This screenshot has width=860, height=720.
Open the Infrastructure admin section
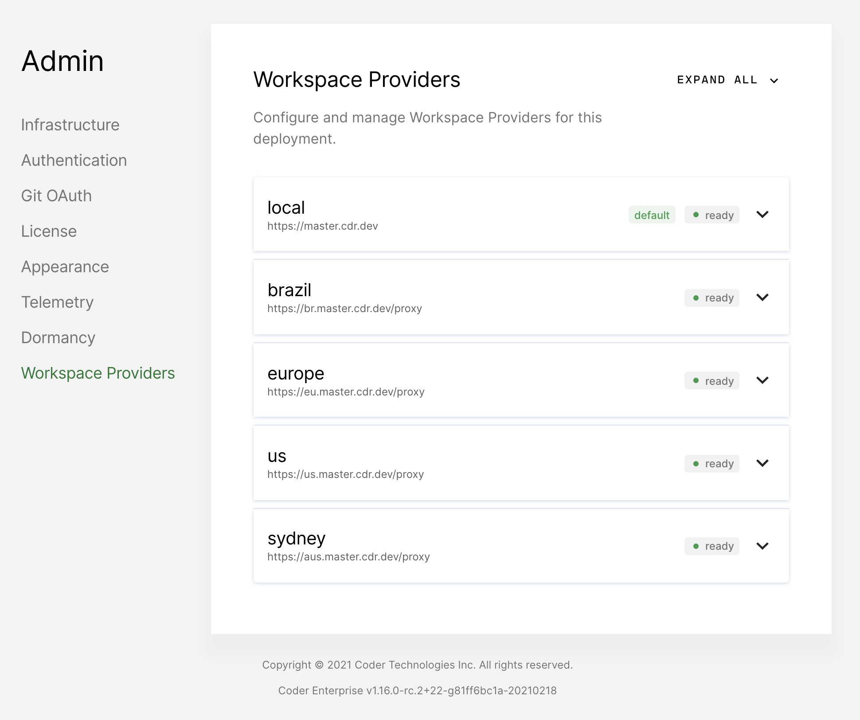tap(70, 125)
